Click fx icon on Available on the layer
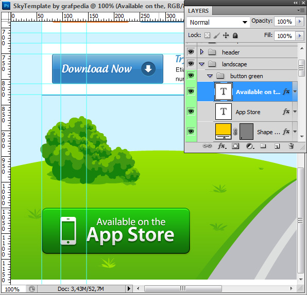 [286, 91]
